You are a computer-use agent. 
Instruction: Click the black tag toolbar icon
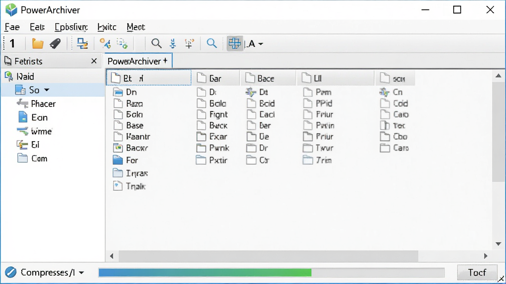click(55, 43)
